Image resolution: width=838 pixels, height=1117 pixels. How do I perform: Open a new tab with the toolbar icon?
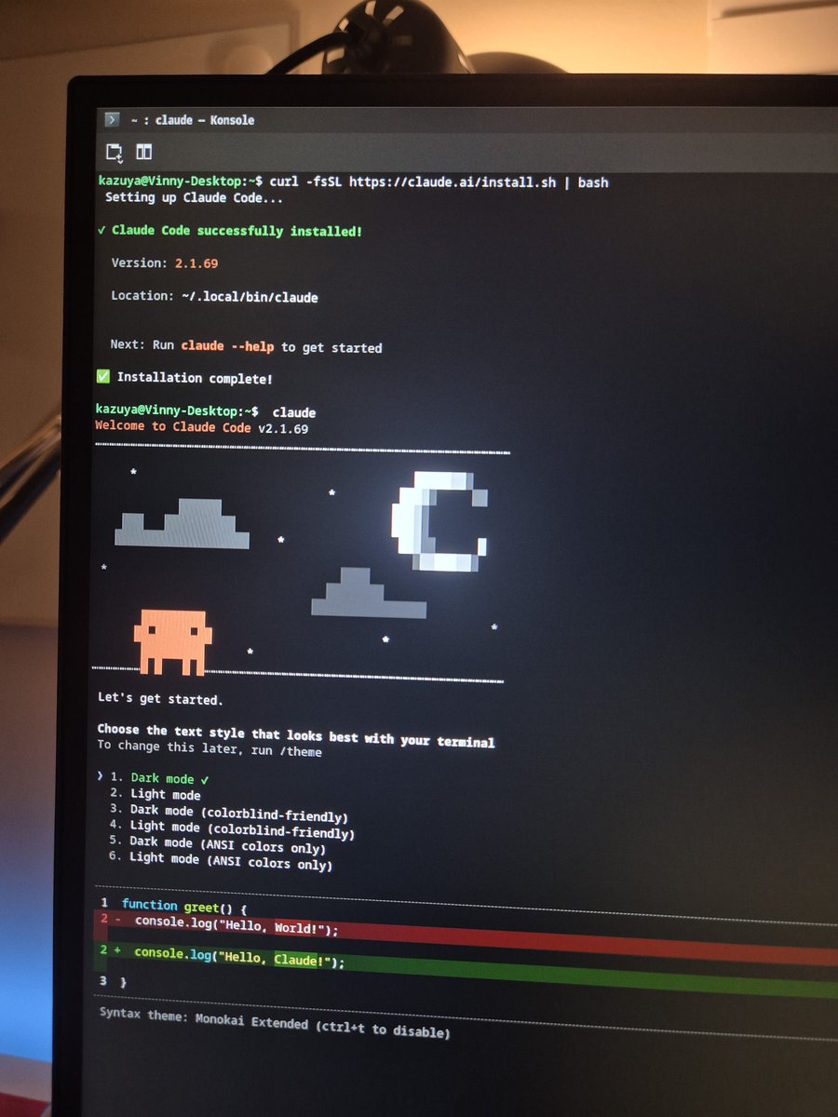115,152
